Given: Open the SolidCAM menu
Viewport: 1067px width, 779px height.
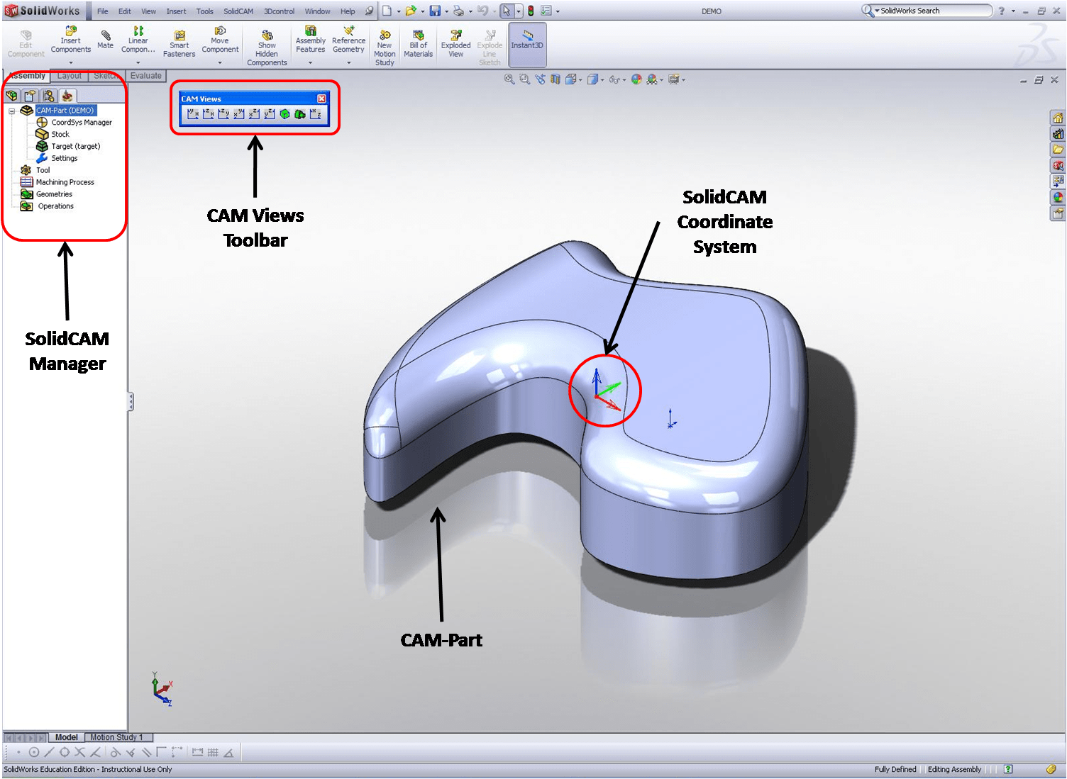Looking at the screenshot, I should [x=238, y=11].
